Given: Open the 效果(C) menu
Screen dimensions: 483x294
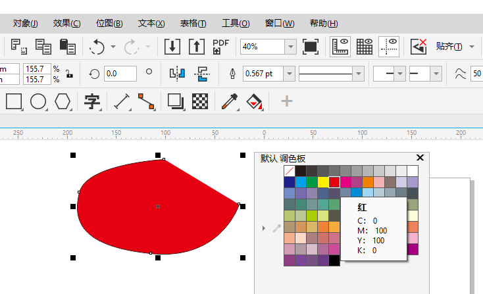Looking at the screenshot, I should pyautogui.click(x=66, y=24).
